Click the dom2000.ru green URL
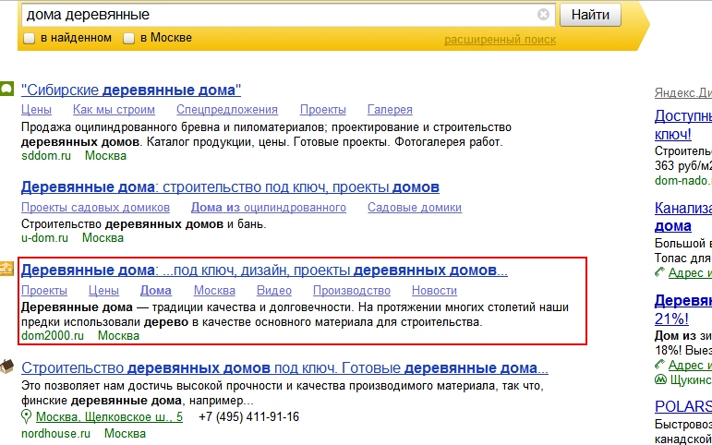 click(x=53, y=336)
